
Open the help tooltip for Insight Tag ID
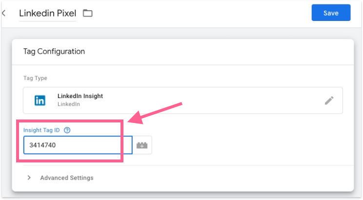[67, 130]
